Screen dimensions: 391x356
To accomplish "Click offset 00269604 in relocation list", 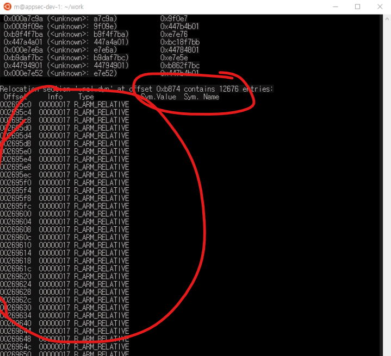I will pyautogui.click(x=16, y=222).
